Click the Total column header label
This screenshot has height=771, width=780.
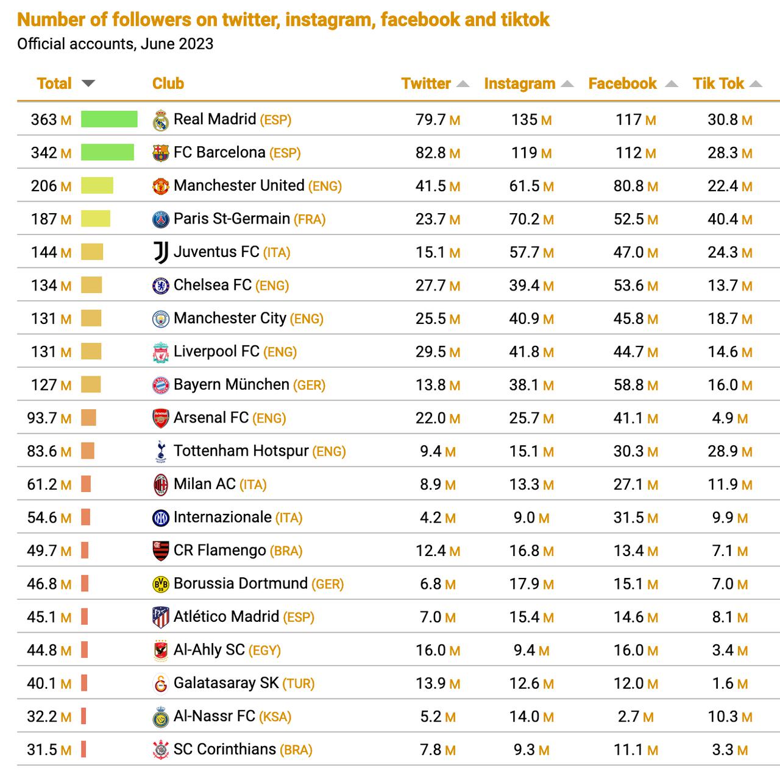tap(54, 83)
